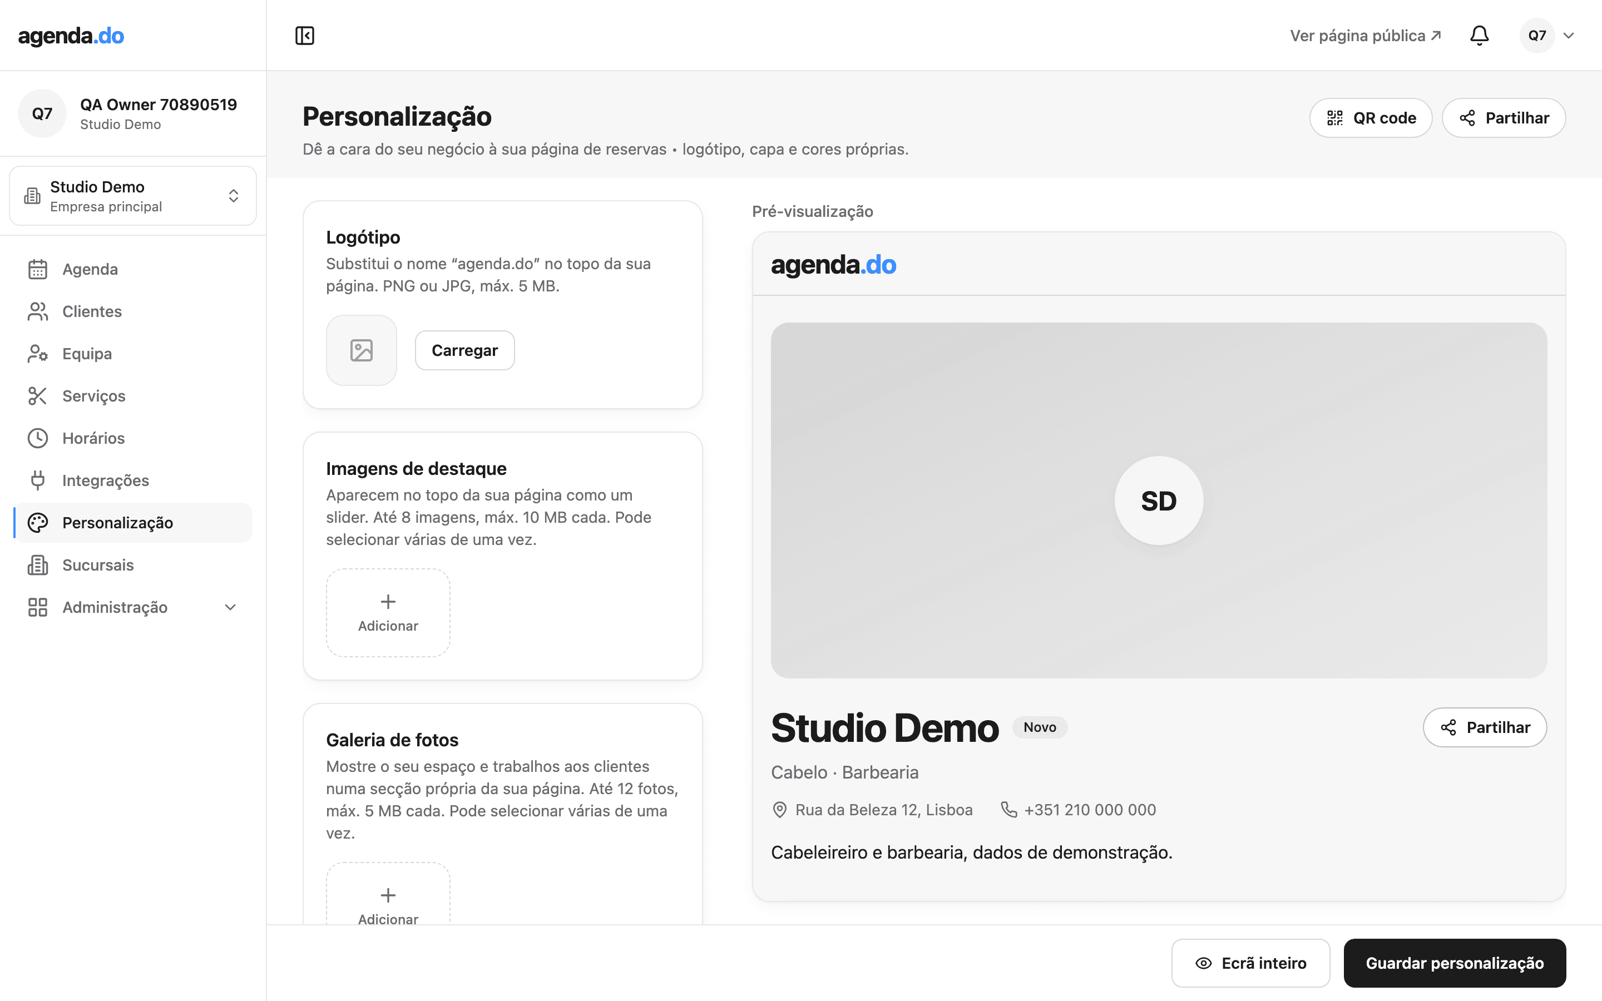Click the Studio Demo preview title

884,727
